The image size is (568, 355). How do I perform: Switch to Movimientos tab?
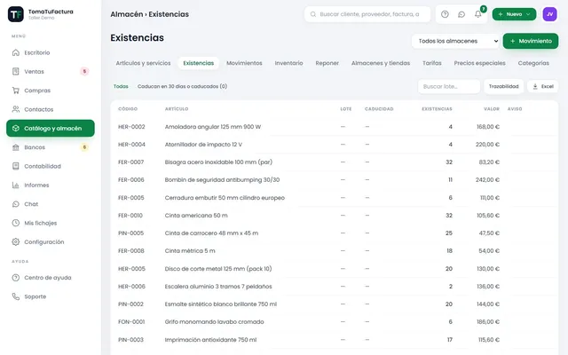[244, 63]
